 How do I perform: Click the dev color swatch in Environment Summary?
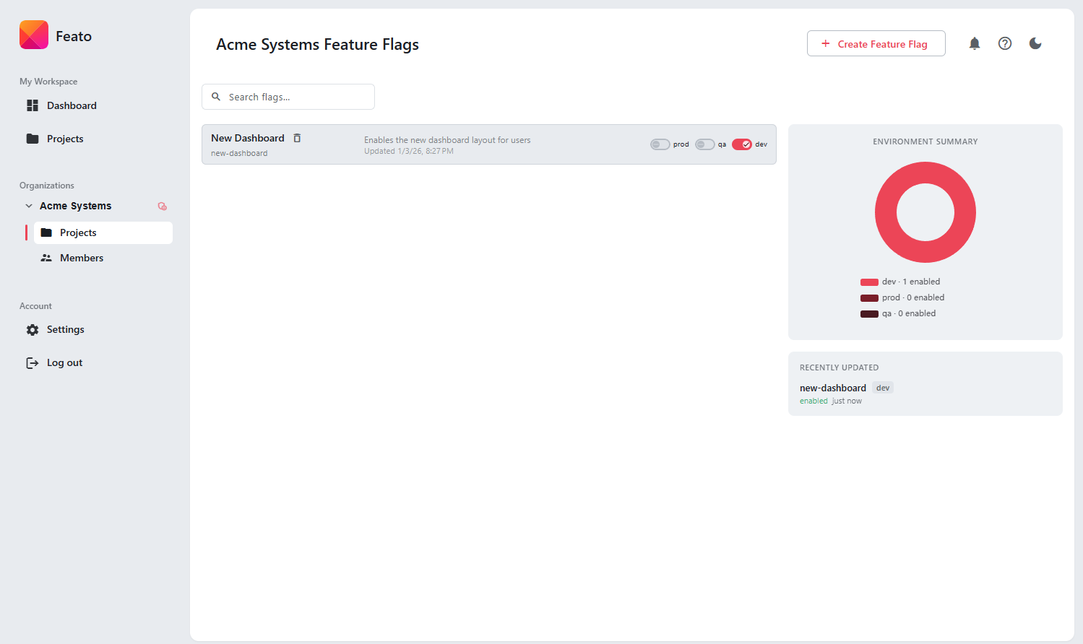(x=868, y=282)
